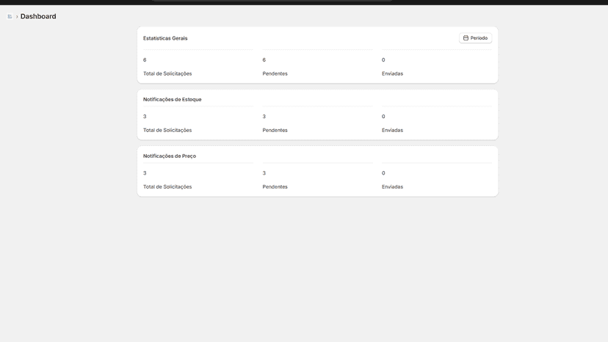Click the sent count 0 in Notificações de Preço

pos(383,173)
